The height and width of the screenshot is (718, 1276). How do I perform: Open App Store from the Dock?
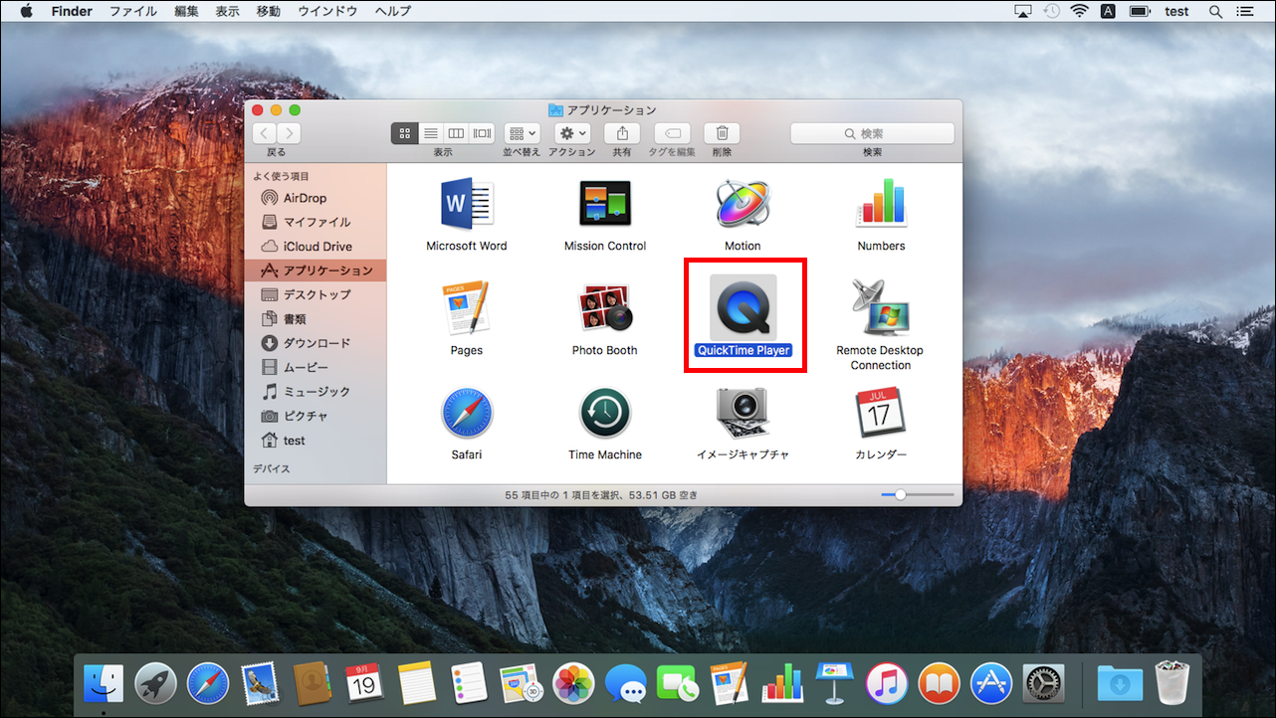click(991, 683)
